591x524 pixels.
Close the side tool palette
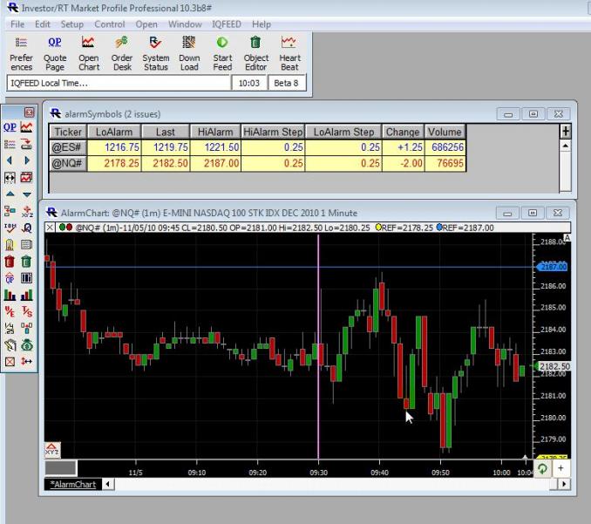click(x=29, y=112)
